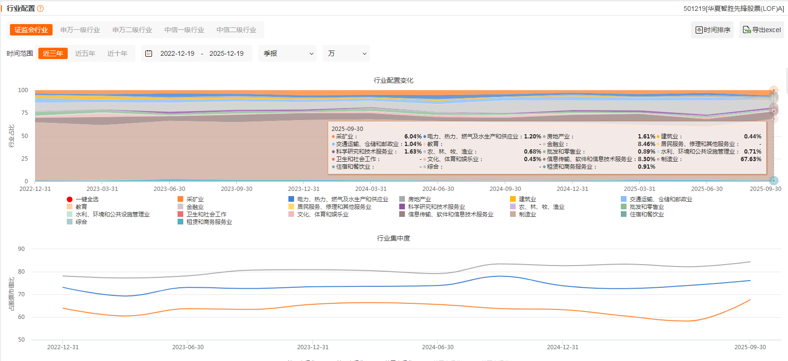Click the start date field 2022-12-19
Screen dimensions: 788x361
(x=177, y=53)
